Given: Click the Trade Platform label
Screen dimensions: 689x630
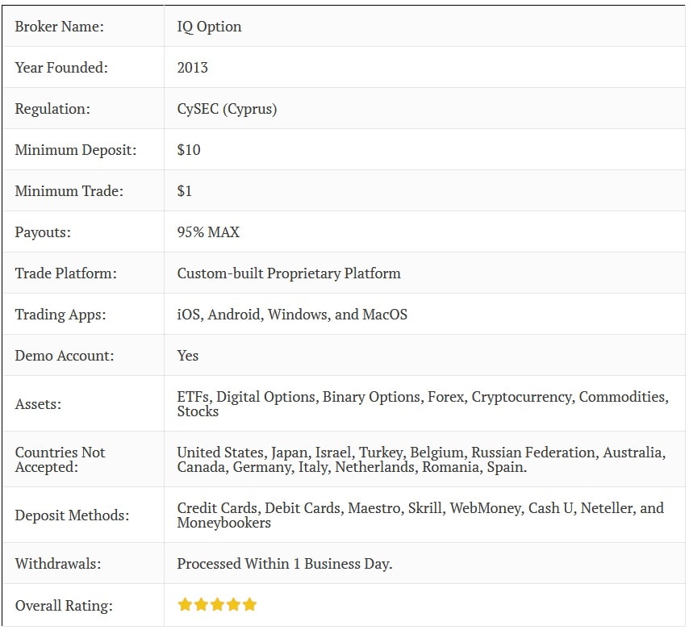Looking at the screenshot, I should tap(66, 273).
